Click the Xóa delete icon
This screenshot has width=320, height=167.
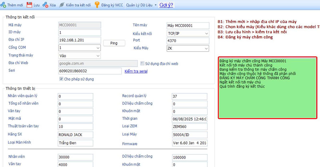click(x=45, y=5)
